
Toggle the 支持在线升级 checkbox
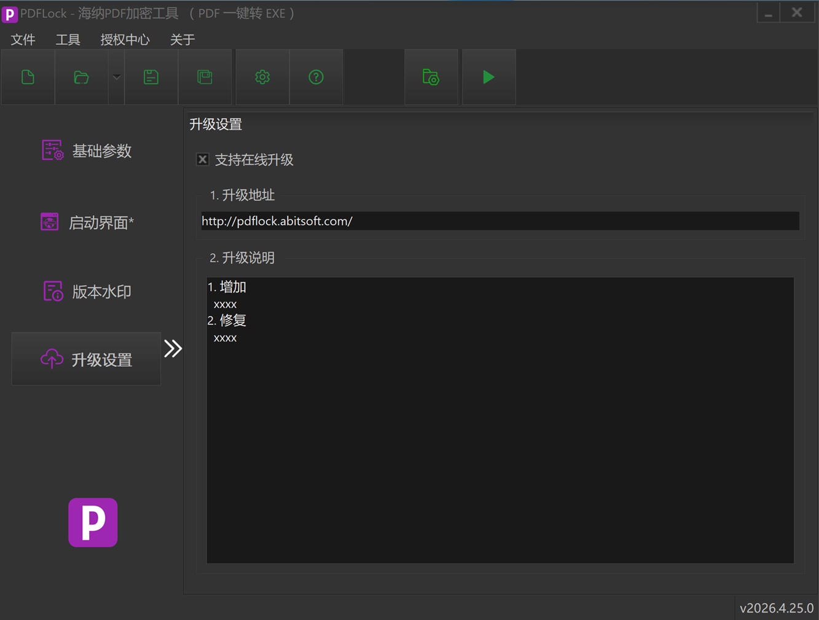click(x=202, y=160)
